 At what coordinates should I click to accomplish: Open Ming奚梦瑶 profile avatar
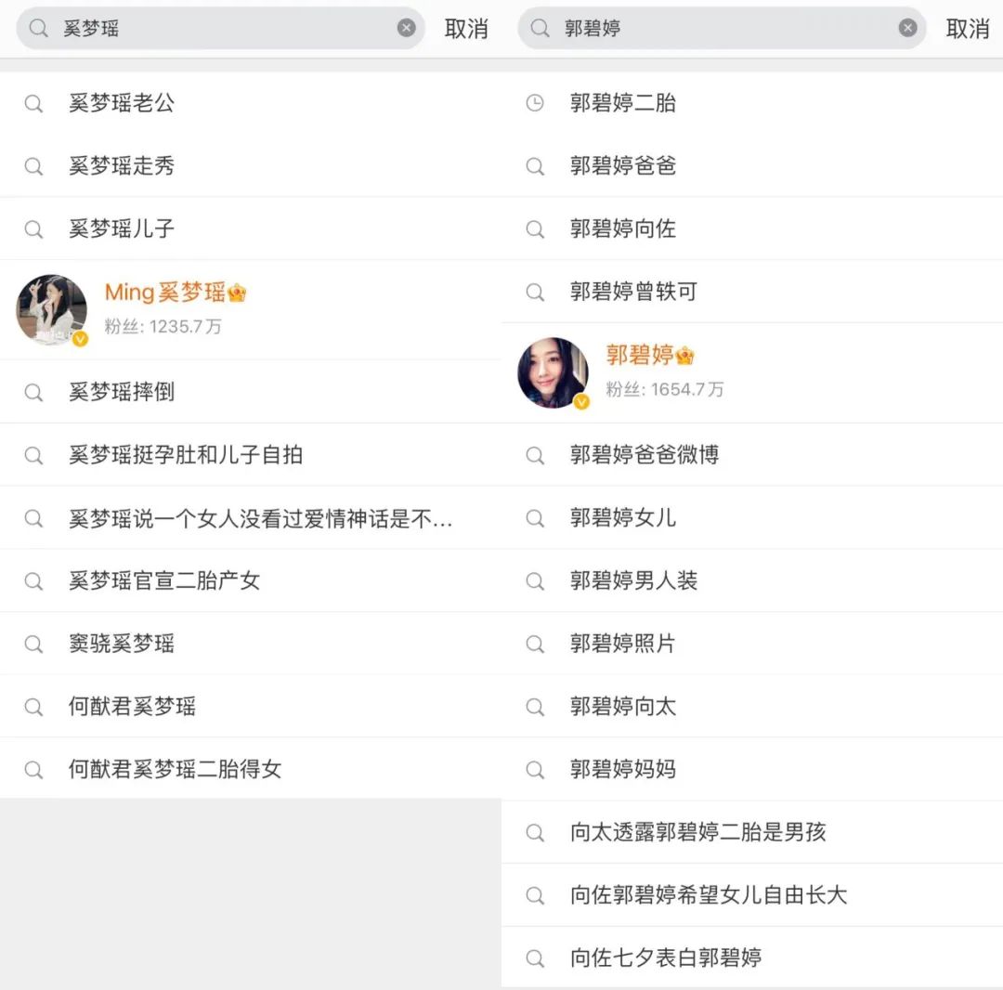52,310
